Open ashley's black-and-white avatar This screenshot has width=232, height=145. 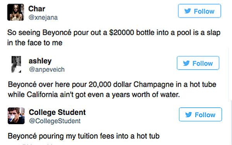[x=16, y=64]
